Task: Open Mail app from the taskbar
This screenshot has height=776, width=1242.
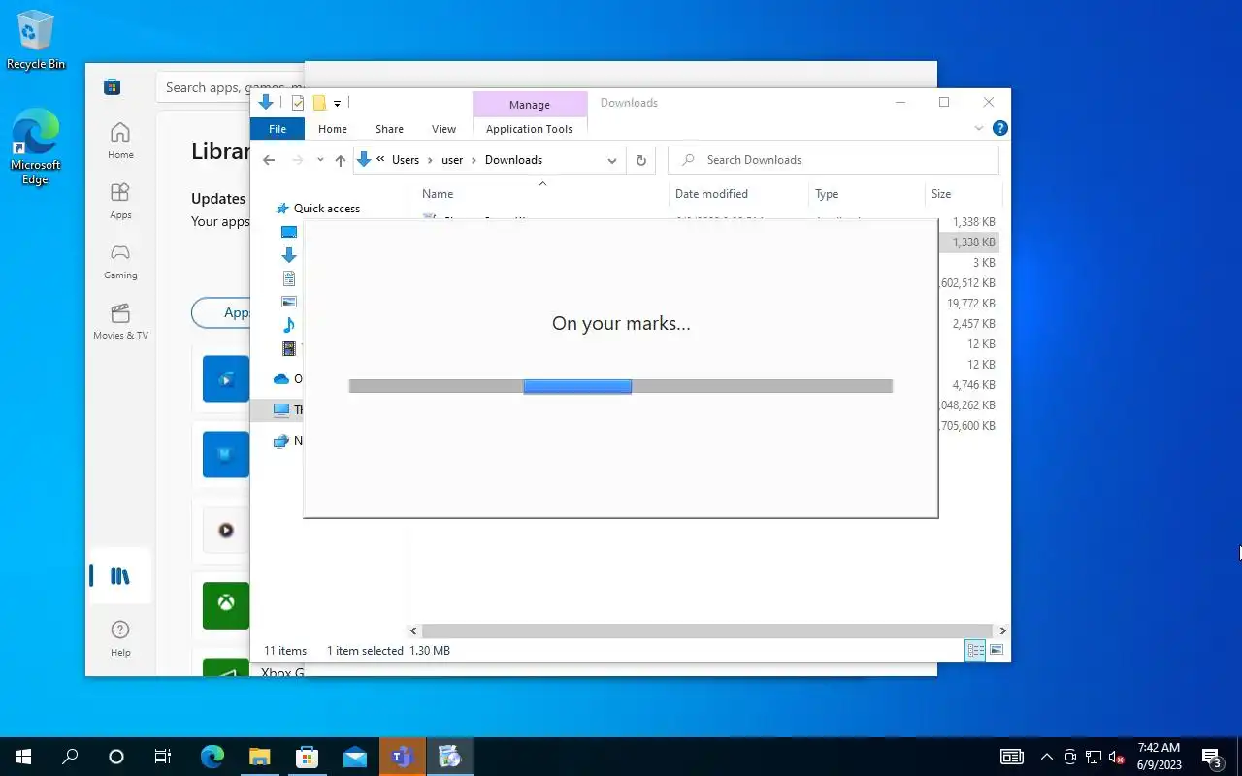Action: pos(355,757)
